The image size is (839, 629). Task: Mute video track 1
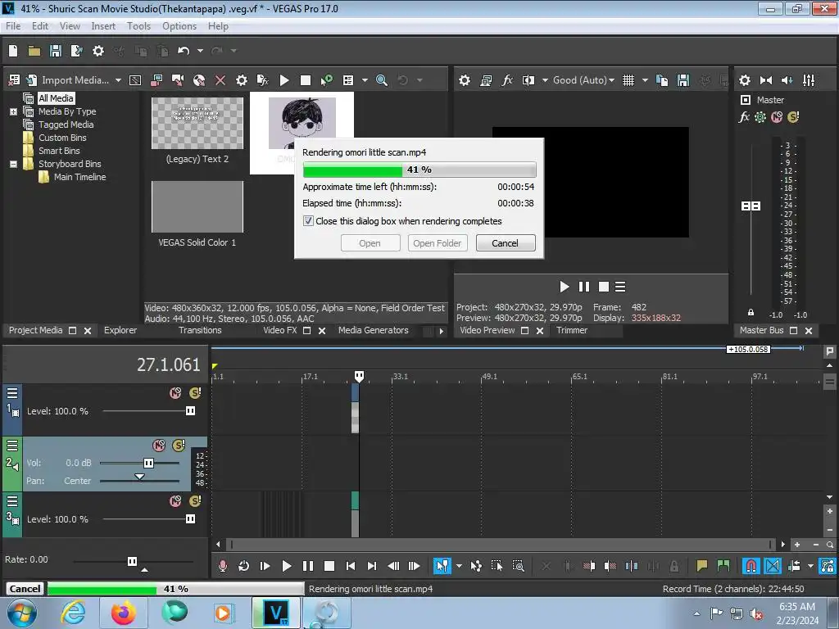tap(175, 393)
